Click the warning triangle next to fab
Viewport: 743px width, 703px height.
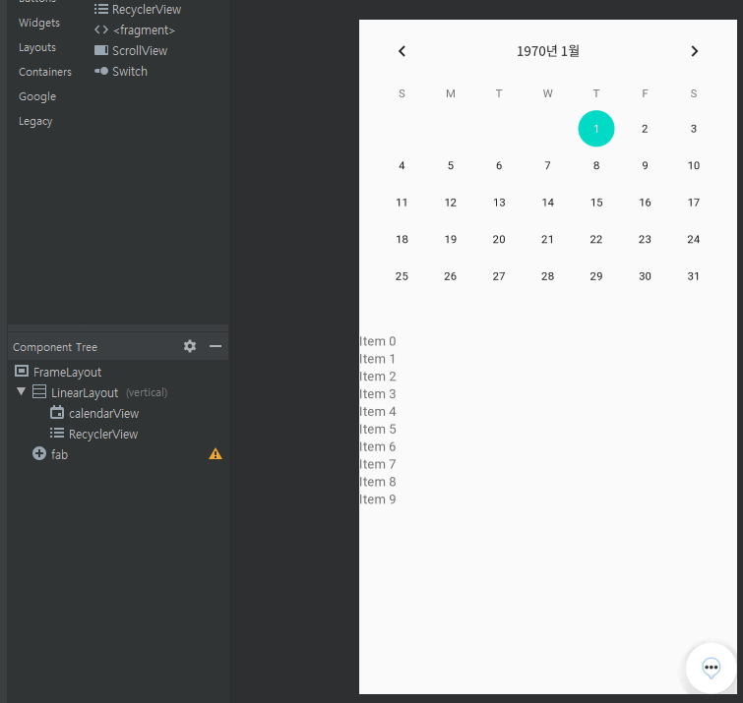tap(216, 454)
